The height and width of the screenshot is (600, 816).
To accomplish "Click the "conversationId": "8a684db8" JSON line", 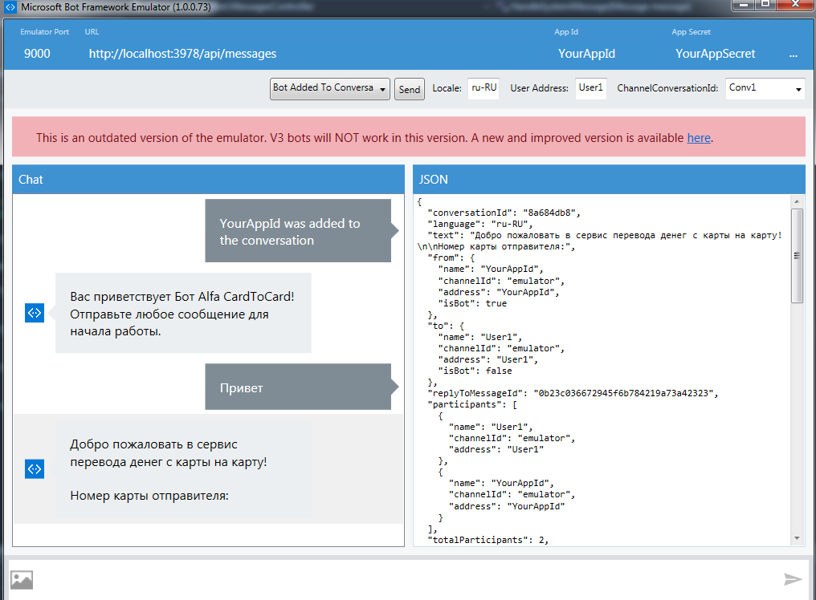I will pos(504,213).
